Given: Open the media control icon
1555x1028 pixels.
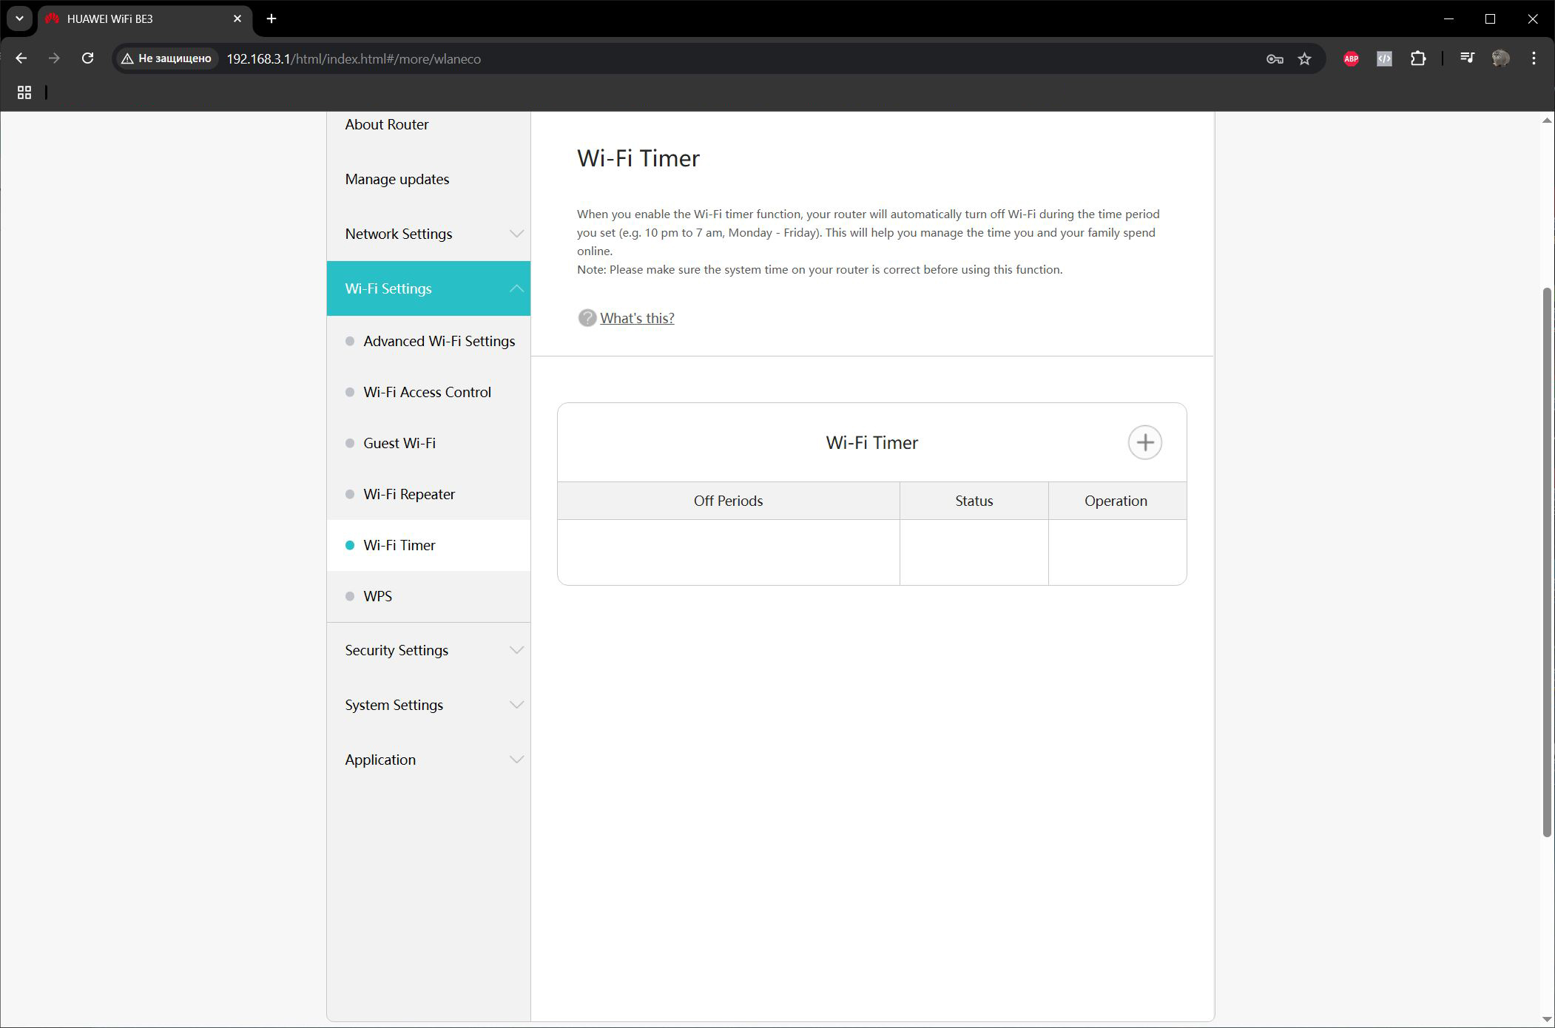Looking at the screenshot, I should click(x=1467, y=58).
